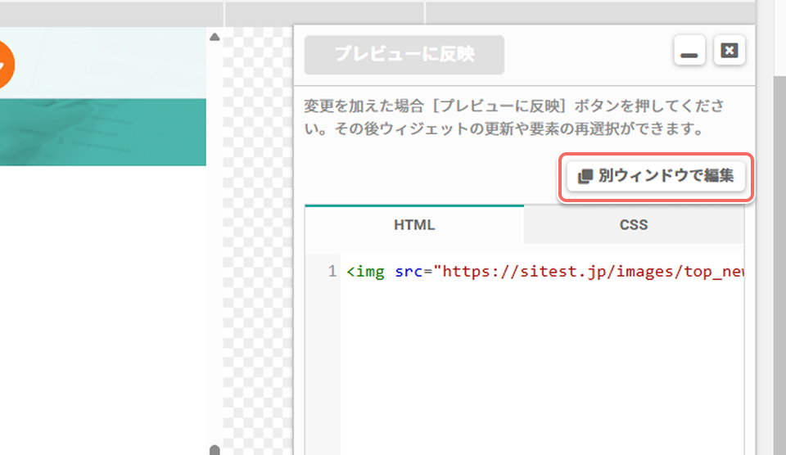Select line number 1 in the code gutter

(x=332, y=272)
